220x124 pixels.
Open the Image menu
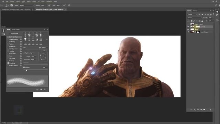coord(12,2)
